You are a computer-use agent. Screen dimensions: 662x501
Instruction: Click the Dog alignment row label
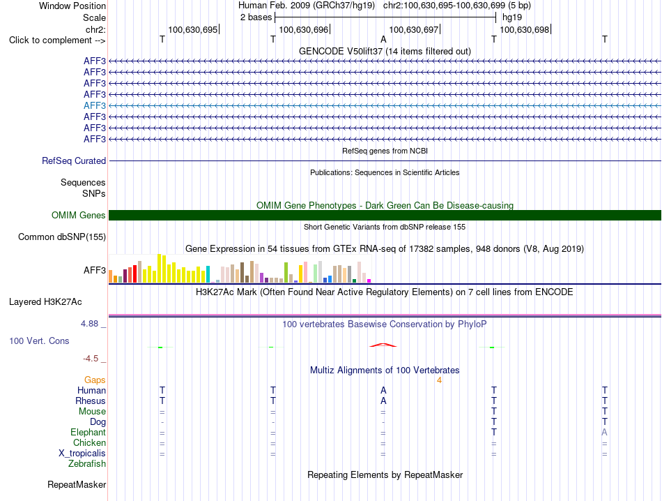(98, 422)
